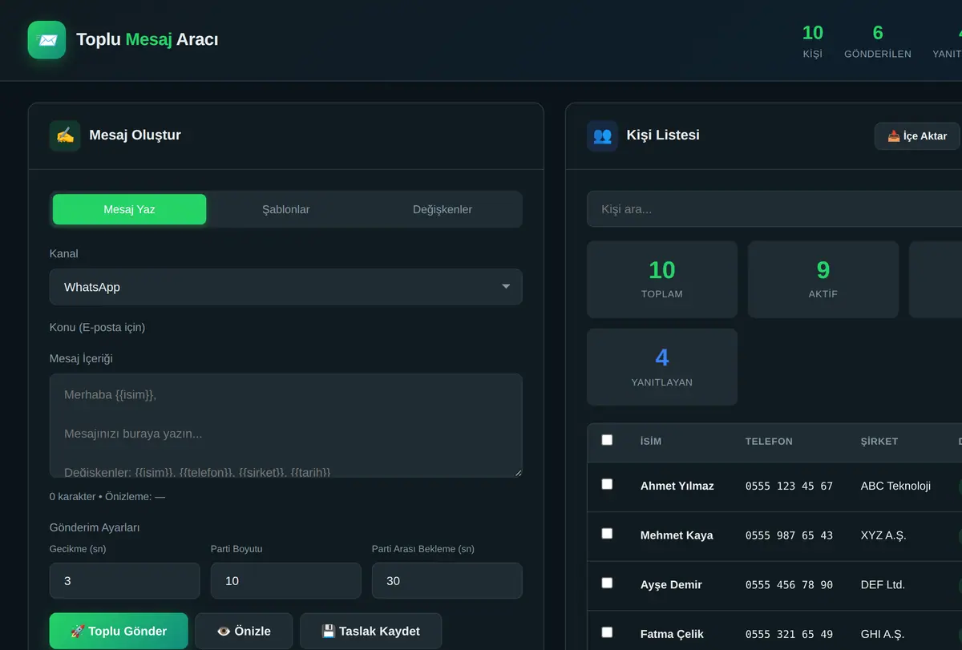Click the name Mehmet Kaya
This screenshot has width=962, height=650.
tap(677, 535)
